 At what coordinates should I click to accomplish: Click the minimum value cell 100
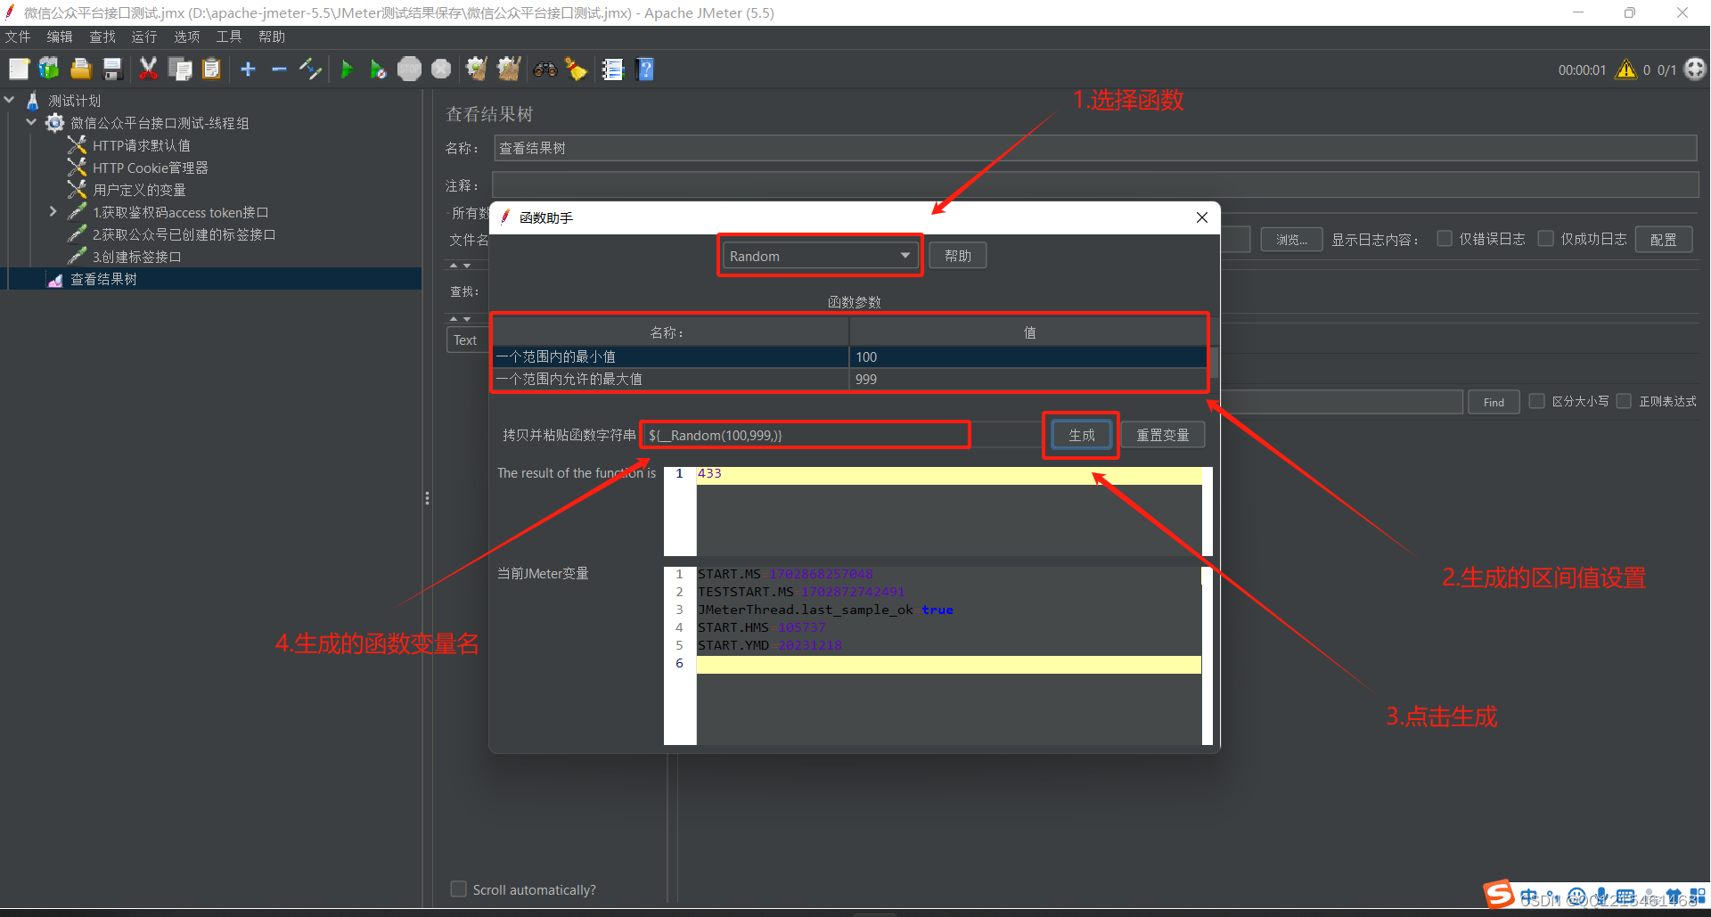click(1028, 356)
